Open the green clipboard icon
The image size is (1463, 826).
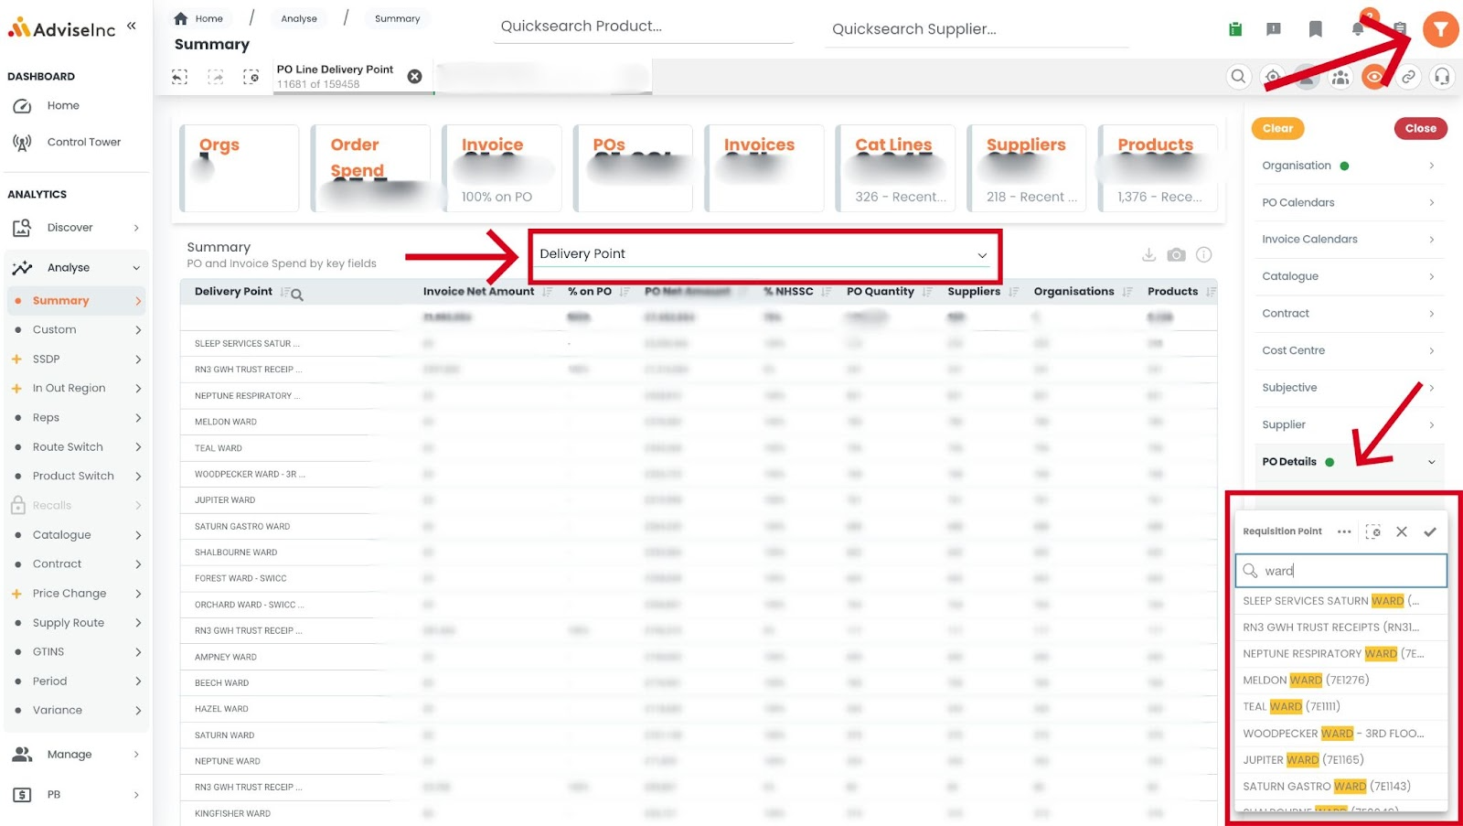(1235, 29)
